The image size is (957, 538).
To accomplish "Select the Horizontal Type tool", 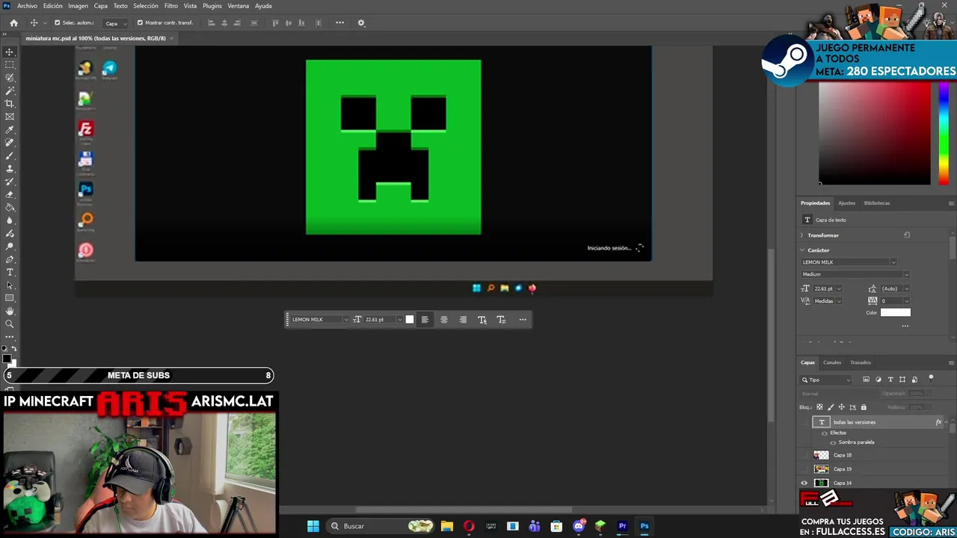I will point(10,272).
